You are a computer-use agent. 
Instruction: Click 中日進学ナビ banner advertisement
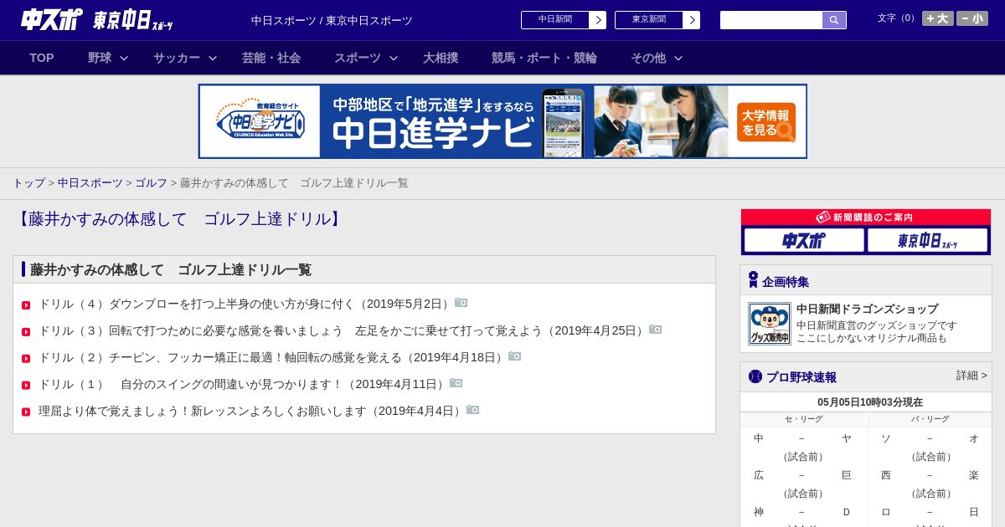click(502, 121)
